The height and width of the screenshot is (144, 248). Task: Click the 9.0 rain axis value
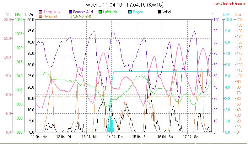click(228, 31)
